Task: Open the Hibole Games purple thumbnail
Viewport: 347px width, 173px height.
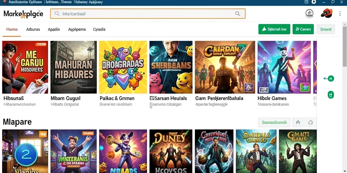Action: [x=284, y=67]
